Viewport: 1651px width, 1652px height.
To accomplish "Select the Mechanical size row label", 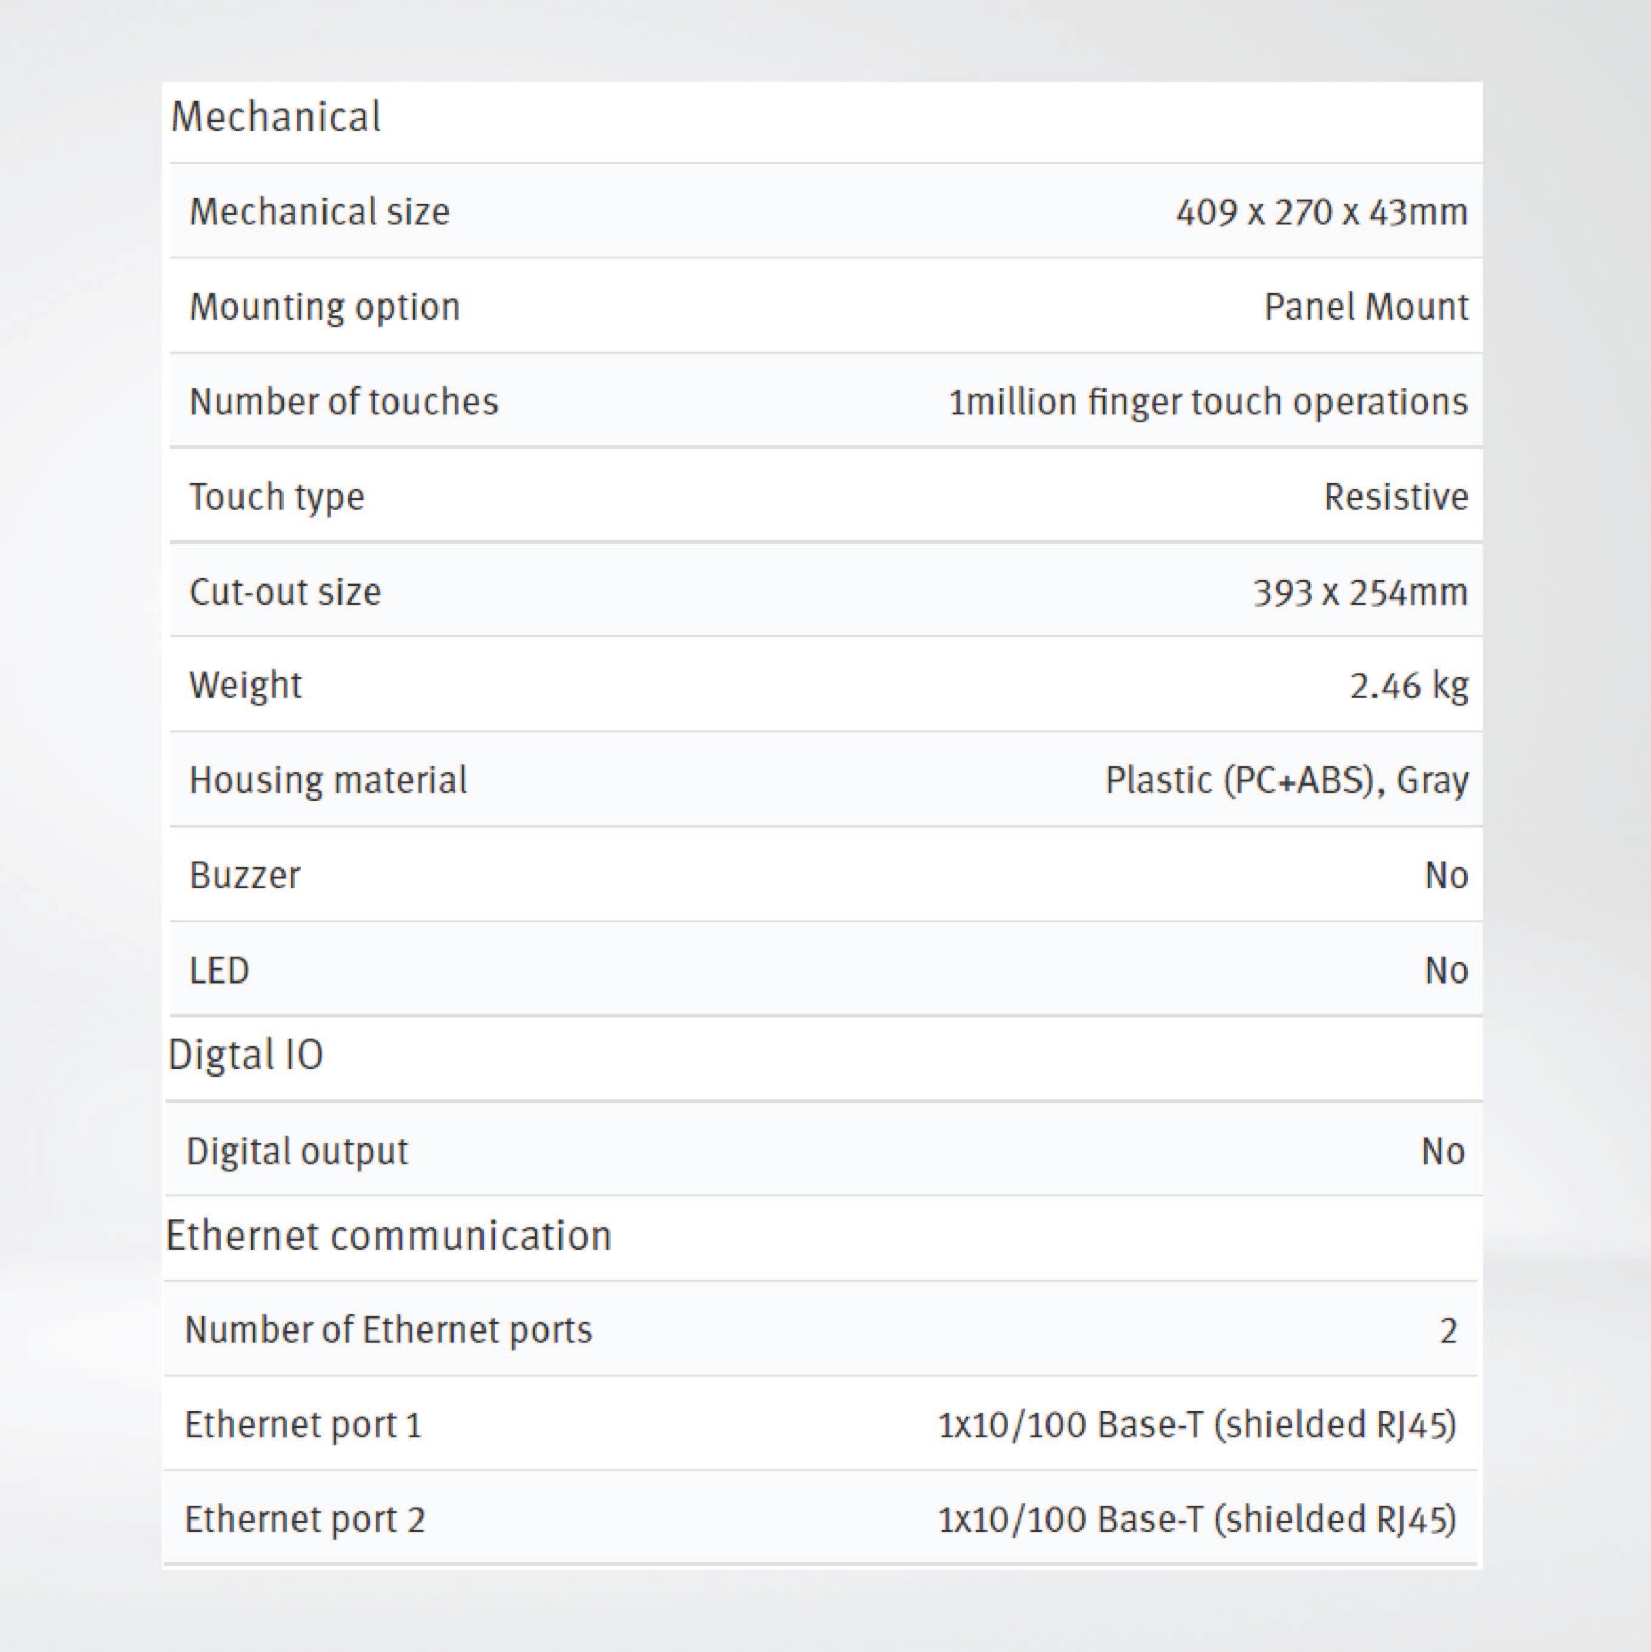I will (319, 212).
